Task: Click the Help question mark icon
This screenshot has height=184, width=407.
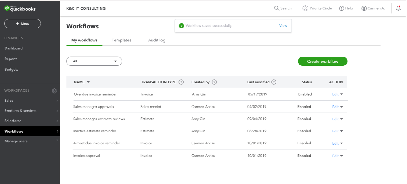Action: tap(342, 8)
